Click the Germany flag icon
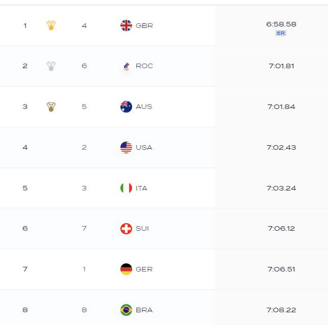This screenshot has height=325, width=328. [x=126, y=269]
